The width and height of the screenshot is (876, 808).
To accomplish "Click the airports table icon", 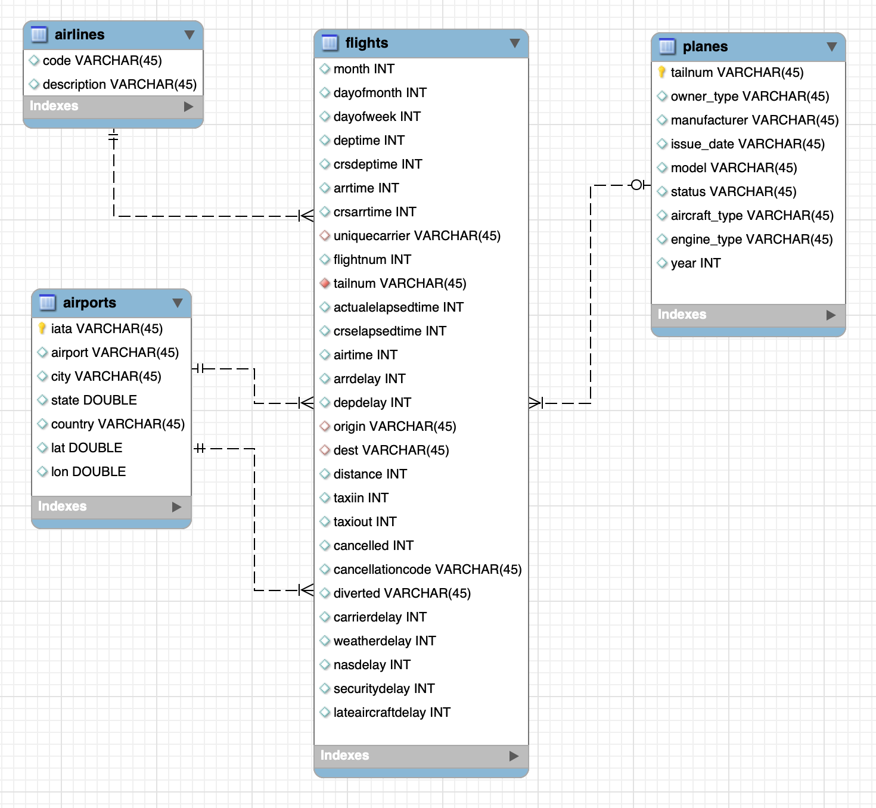I will [47, 303].
